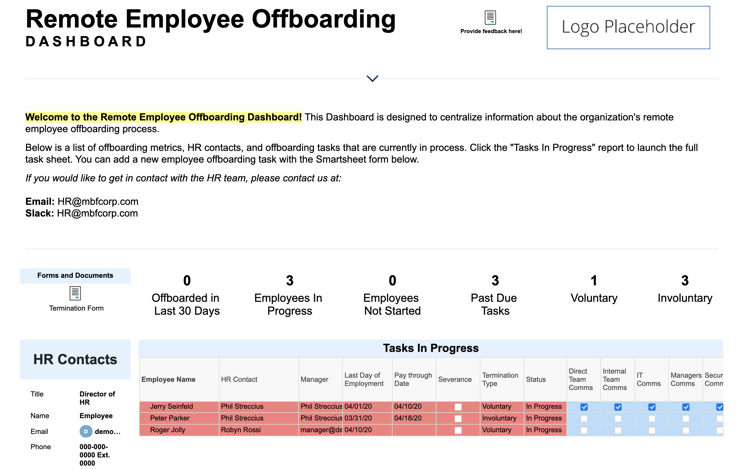Image resolution: width=736 pixels, height=470 pixels.
Task: Collapse the header section with chevron
Action: [372, 78]
